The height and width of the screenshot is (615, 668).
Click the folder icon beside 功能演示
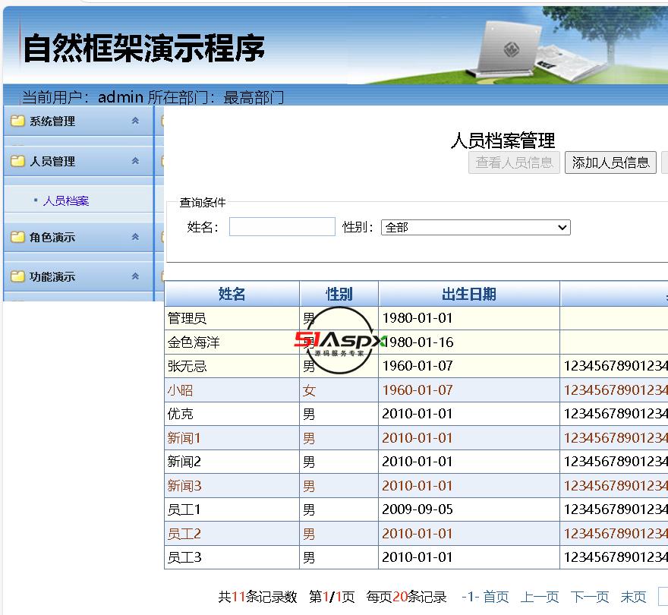17,276
